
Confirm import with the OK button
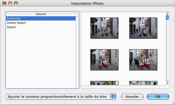point(158,97)
